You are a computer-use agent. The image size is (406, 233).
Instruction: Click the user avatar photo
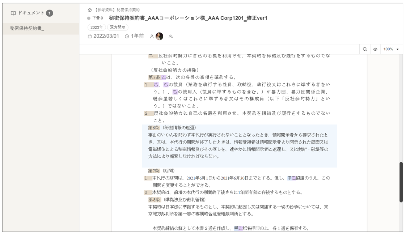(159, 36)
